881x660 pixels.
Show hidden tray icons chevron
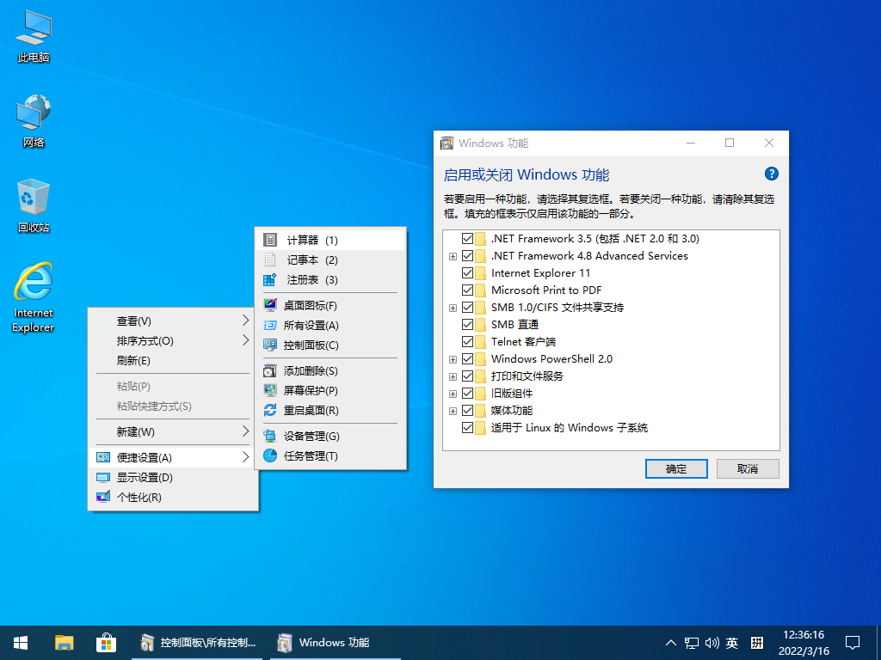click(671, 643)
